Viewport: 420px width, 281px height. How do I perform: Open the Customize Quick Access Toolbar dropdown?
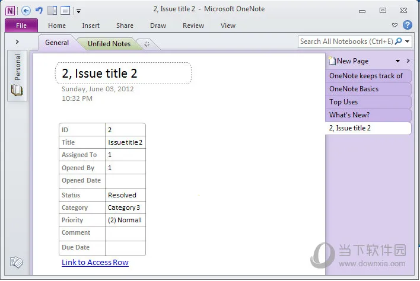coord(78,11)
